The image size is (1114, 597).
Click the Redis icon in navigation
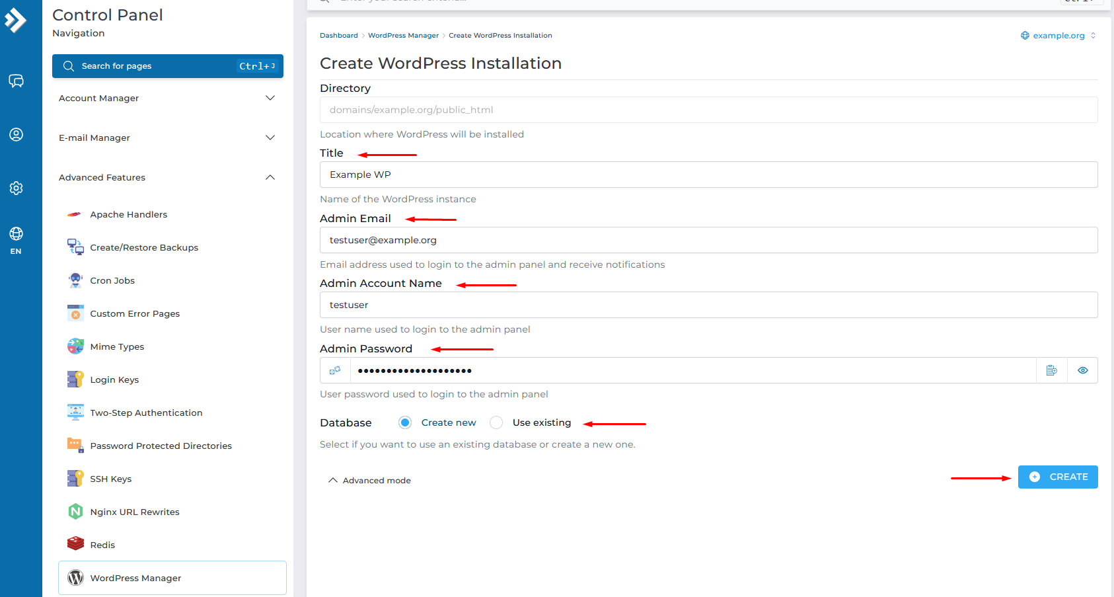point(75,544)
